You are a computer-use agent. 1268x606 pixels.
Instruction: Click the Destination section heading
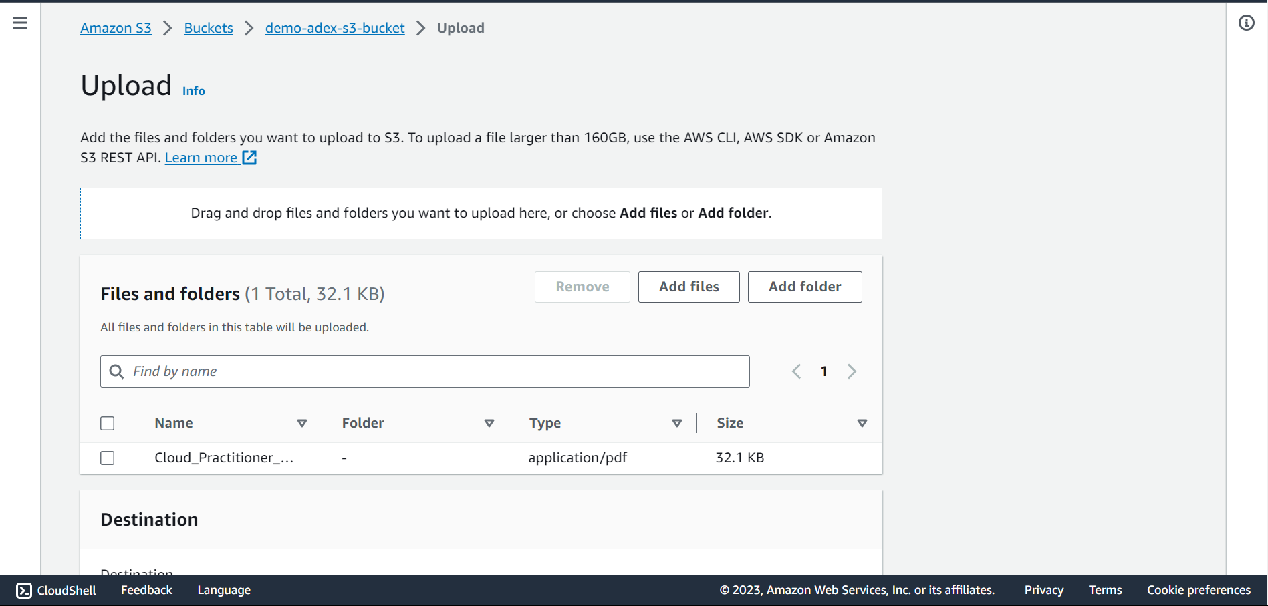coord(149,520)
